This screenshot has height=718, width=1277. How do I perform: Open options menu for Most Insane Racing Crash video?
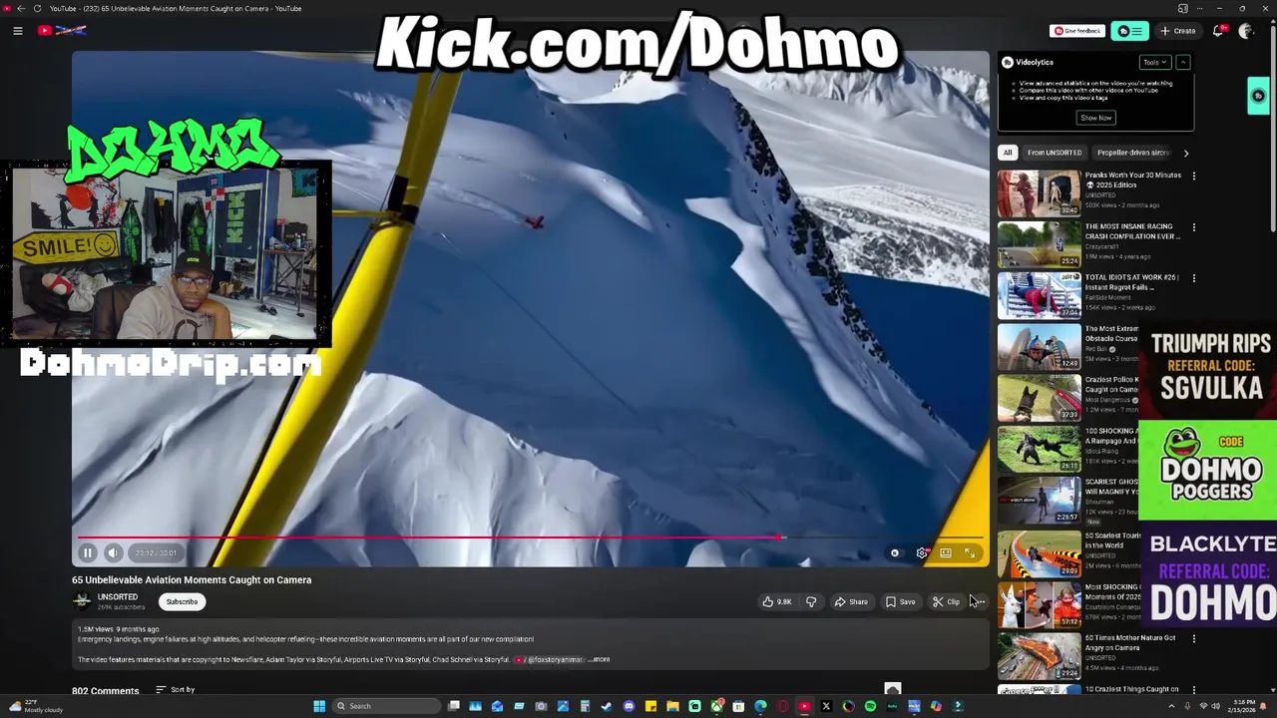point(1193,227)
